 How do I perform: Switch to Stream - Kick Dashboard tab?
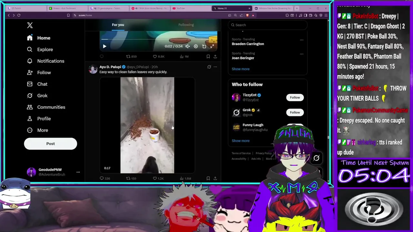(x=68, y=8)
